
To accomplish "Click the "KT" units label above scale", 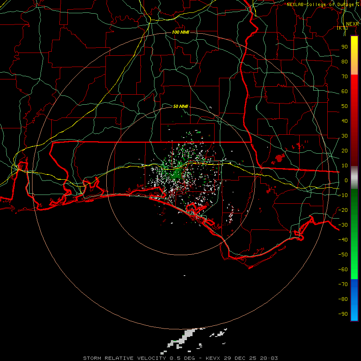I will click(343, 28).
